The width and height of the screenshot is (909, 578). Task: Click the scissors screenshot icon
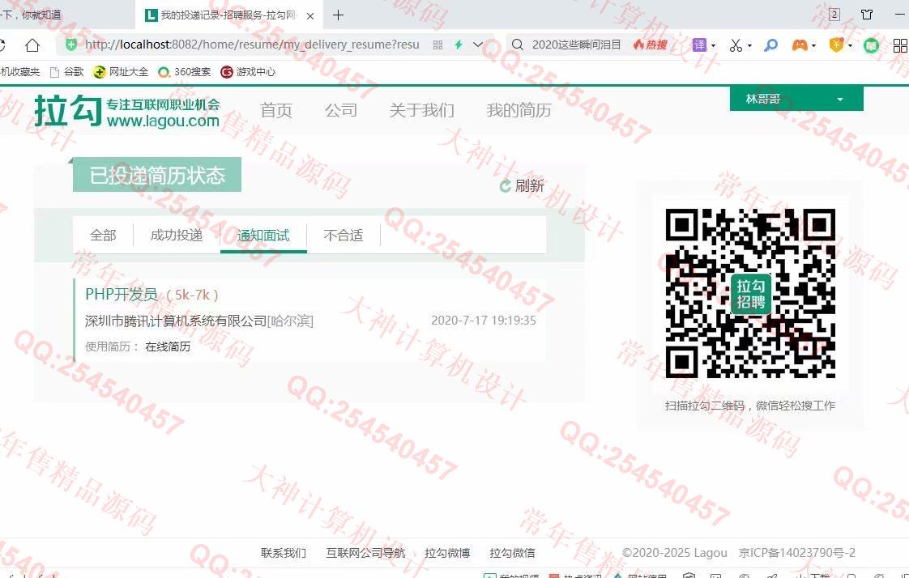[736, 45]
